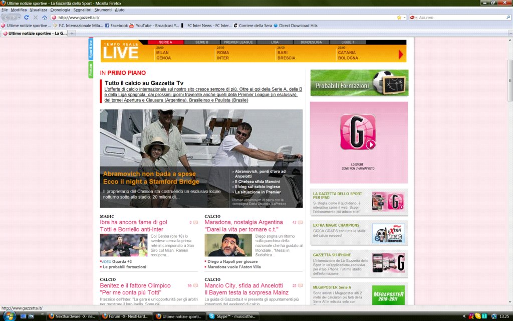
Task: Open the Roma Inter live match
Action: [x=223, y=55]
